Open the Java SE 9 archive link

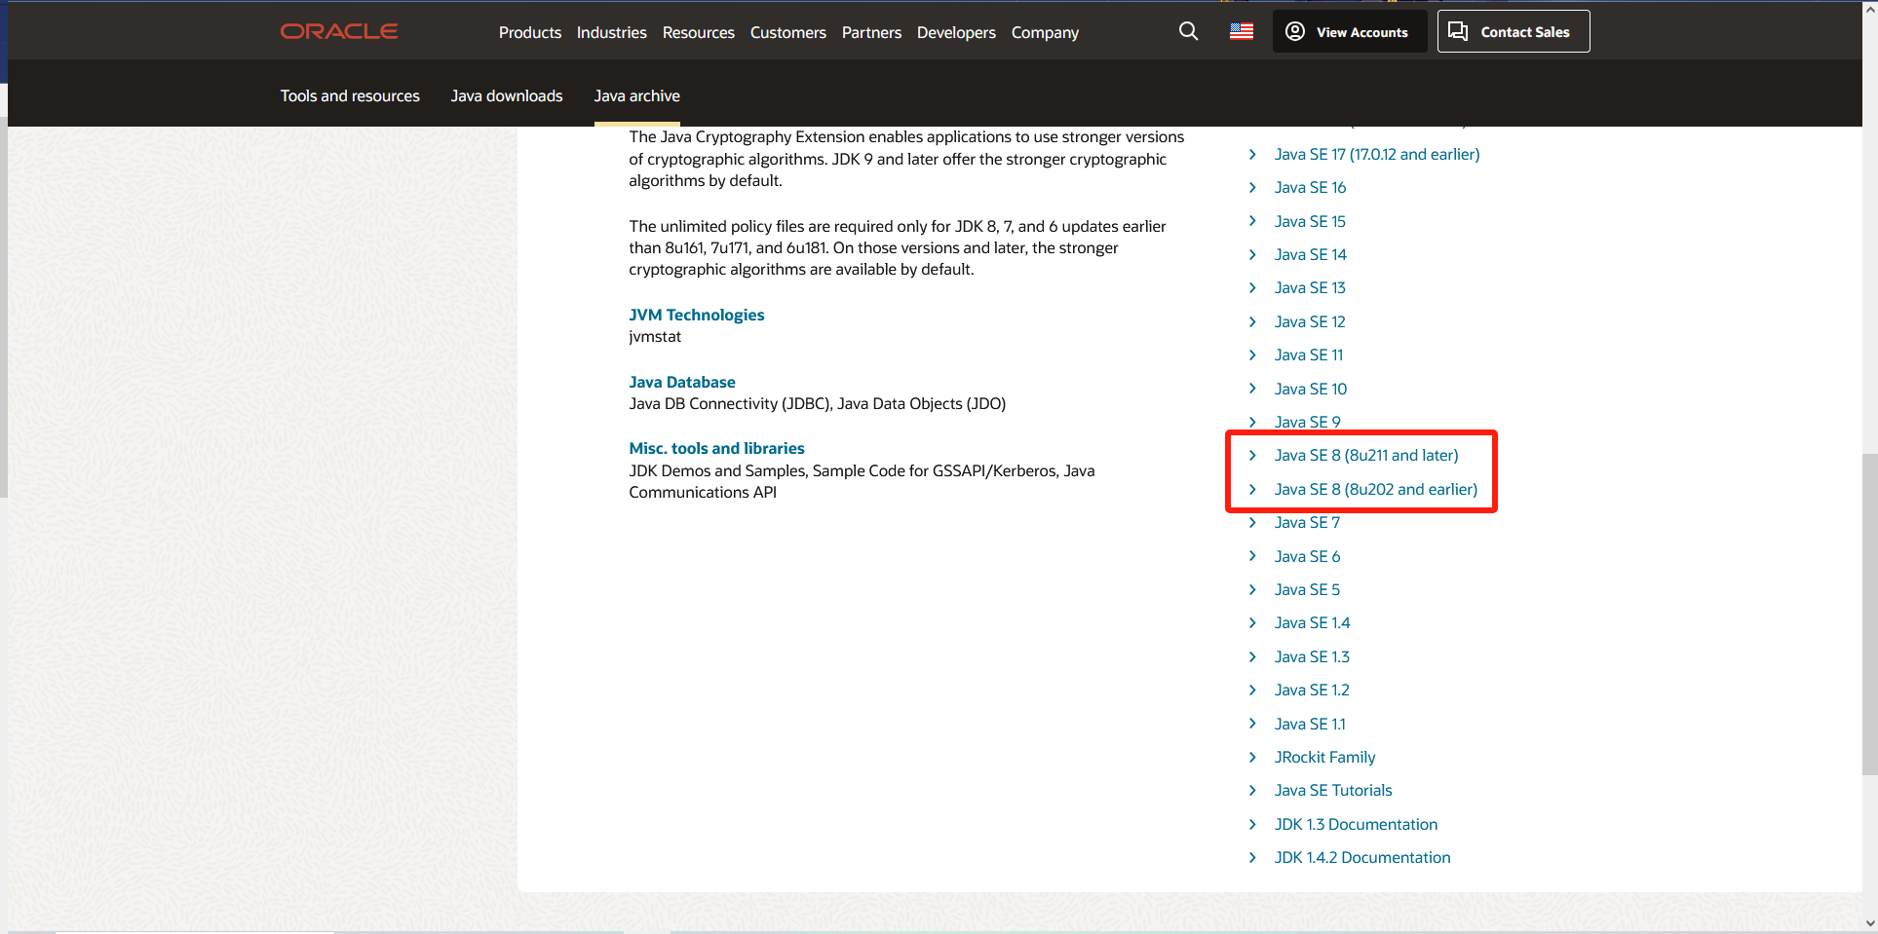coord(1307,422)
